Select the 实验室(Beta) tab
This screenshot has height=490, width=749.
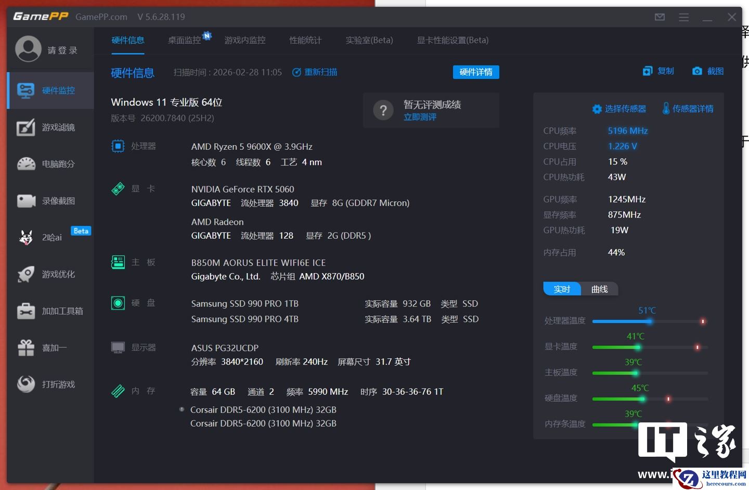pyautogui.click(x=369, y=40)
